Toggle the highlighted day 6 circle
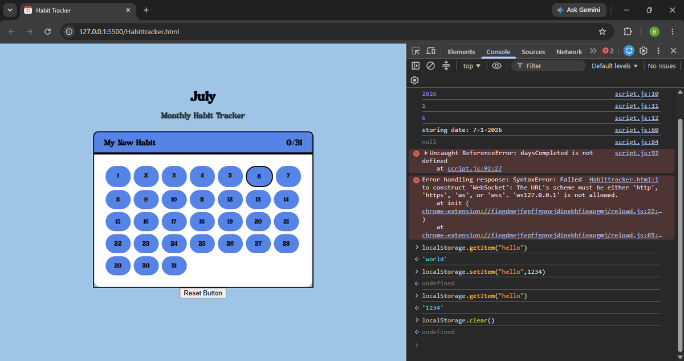Screen dimensions: 684x361 [x=259, y=176]
